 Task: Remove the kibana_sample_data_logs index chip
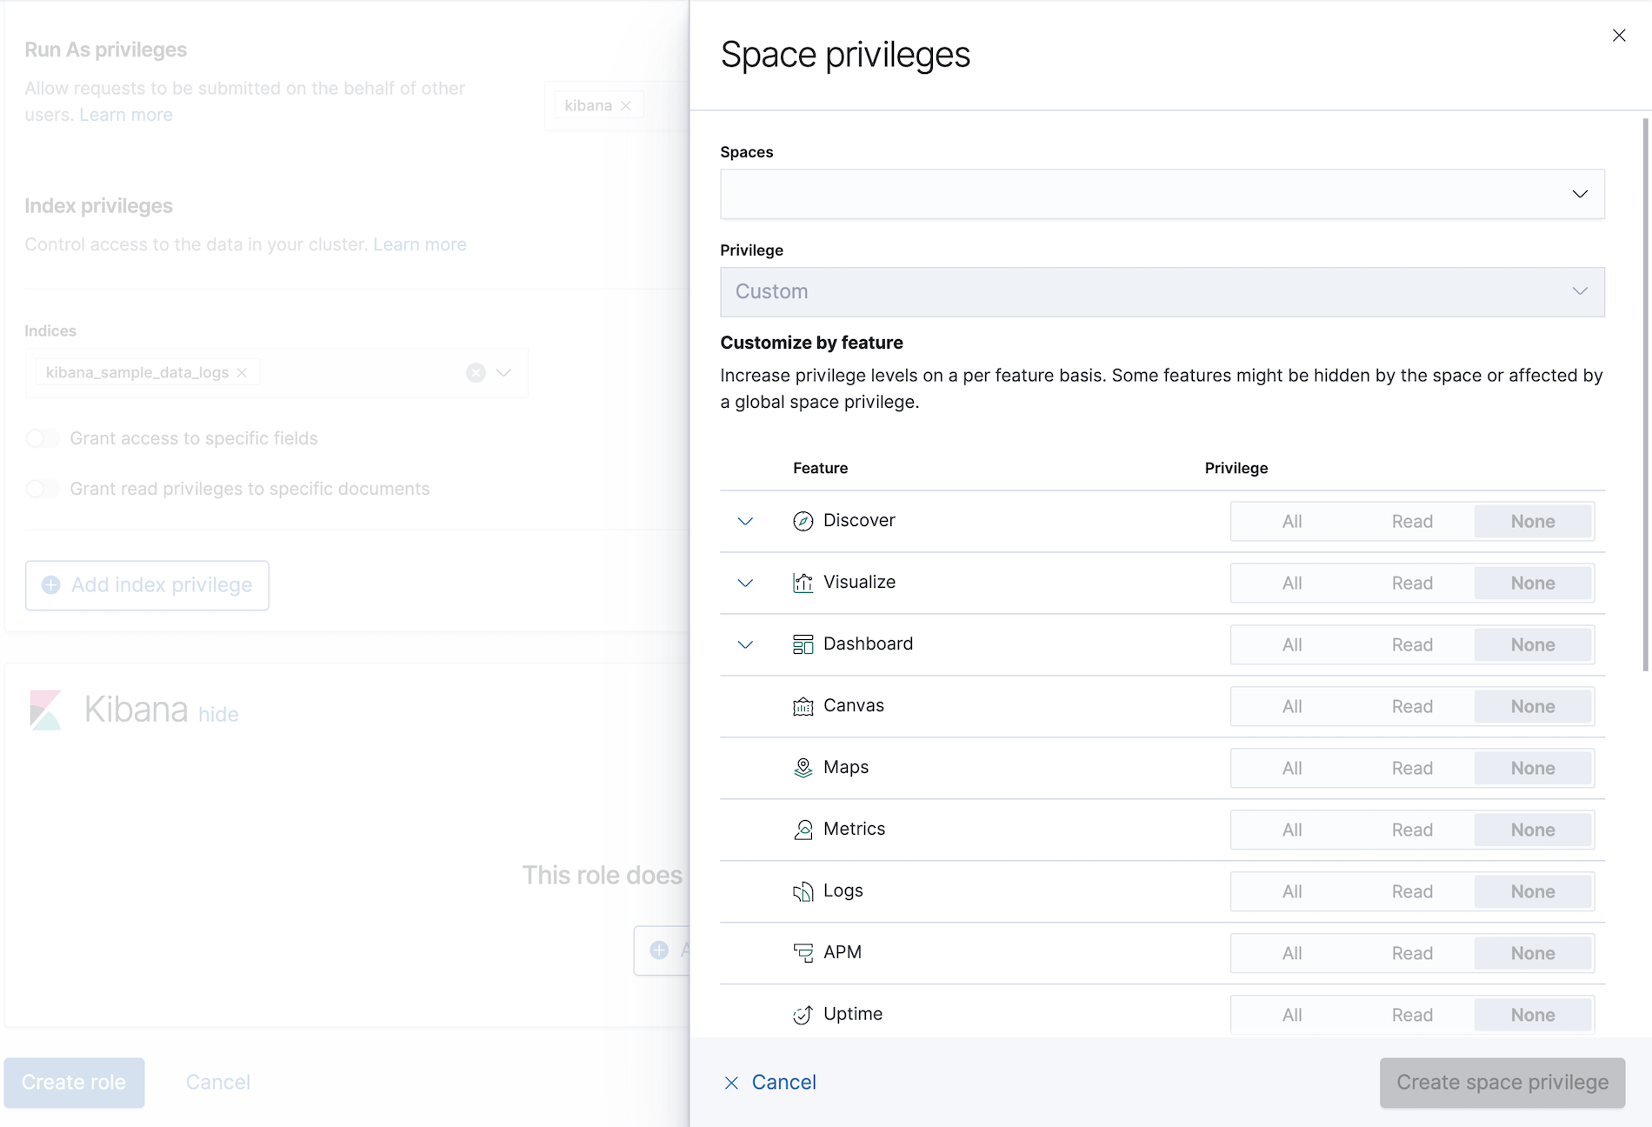point(242,372)
